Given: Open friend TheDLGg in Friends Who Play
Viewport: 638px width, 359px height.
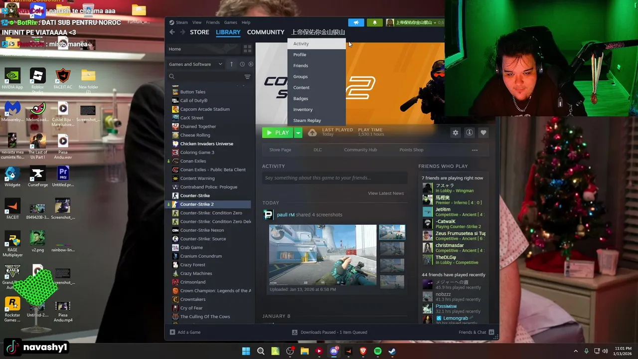Looking at the screenshot, I should click(x=453, y=260).
